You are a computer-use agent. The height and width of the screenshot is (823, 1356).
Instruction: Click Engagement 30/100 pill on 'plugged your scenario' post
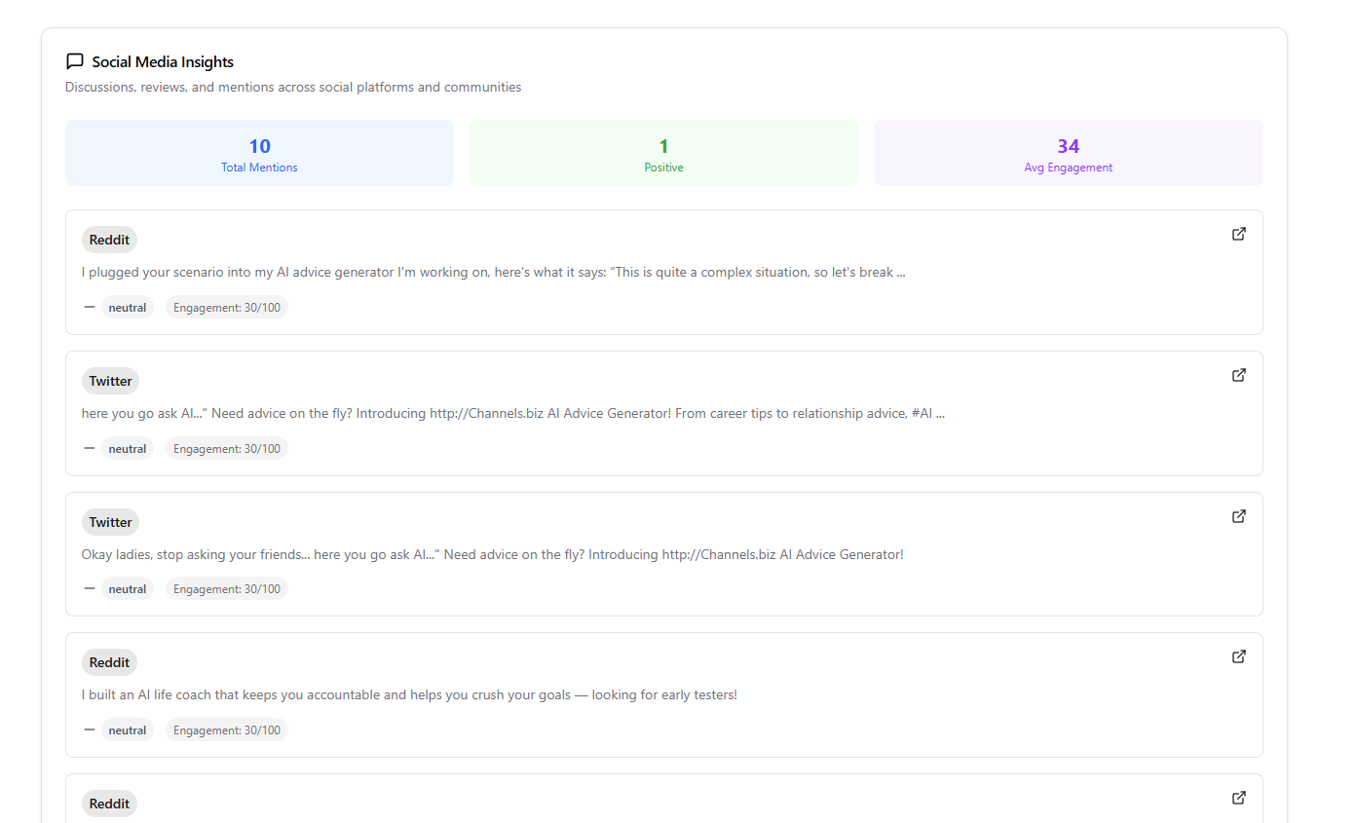pos(227,308)
